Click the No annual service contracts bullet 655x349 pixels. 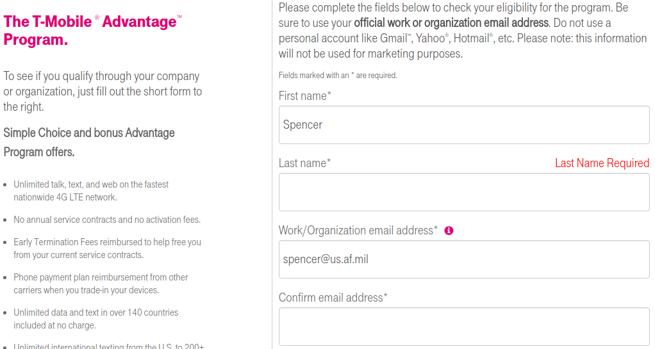click(x=107, y=220)
